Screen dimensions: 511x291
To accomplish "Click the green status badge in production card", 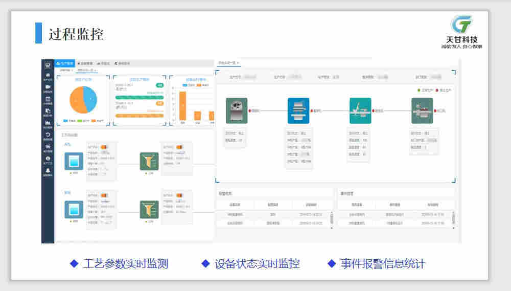I will (x=160, y=85).
